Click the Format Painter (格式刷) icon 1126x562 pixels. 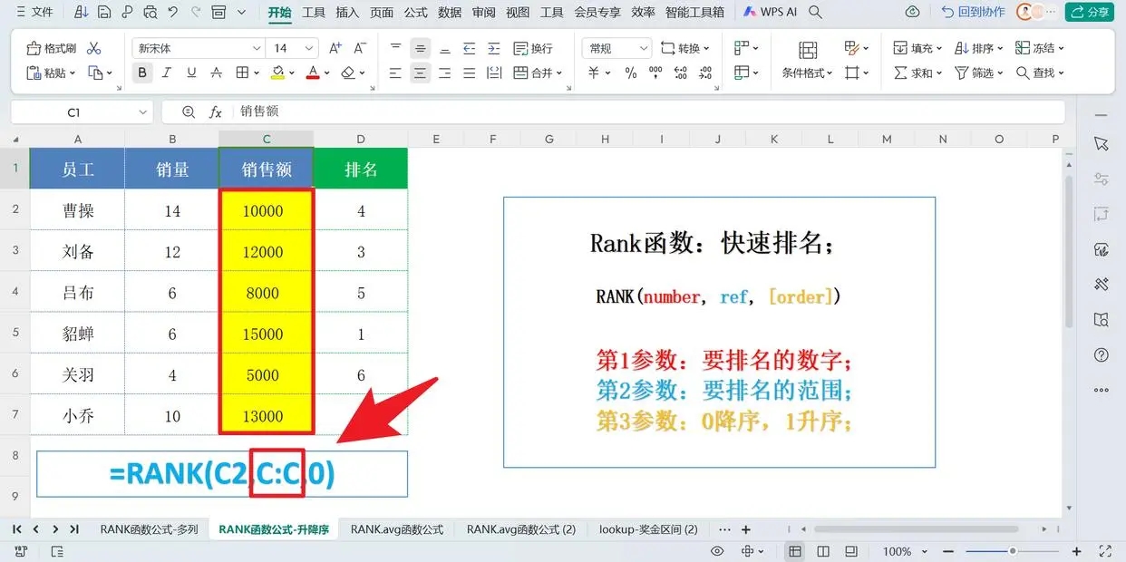pos(34,48)
